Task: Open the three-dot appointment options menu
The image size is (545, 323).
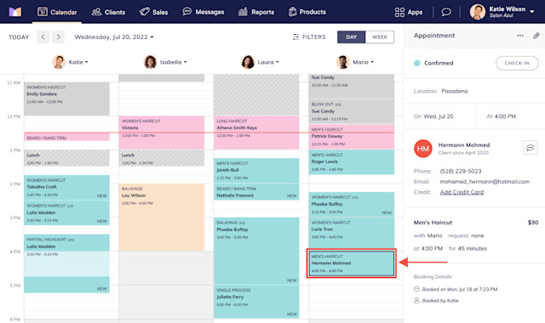Action: tap(520, 36)
